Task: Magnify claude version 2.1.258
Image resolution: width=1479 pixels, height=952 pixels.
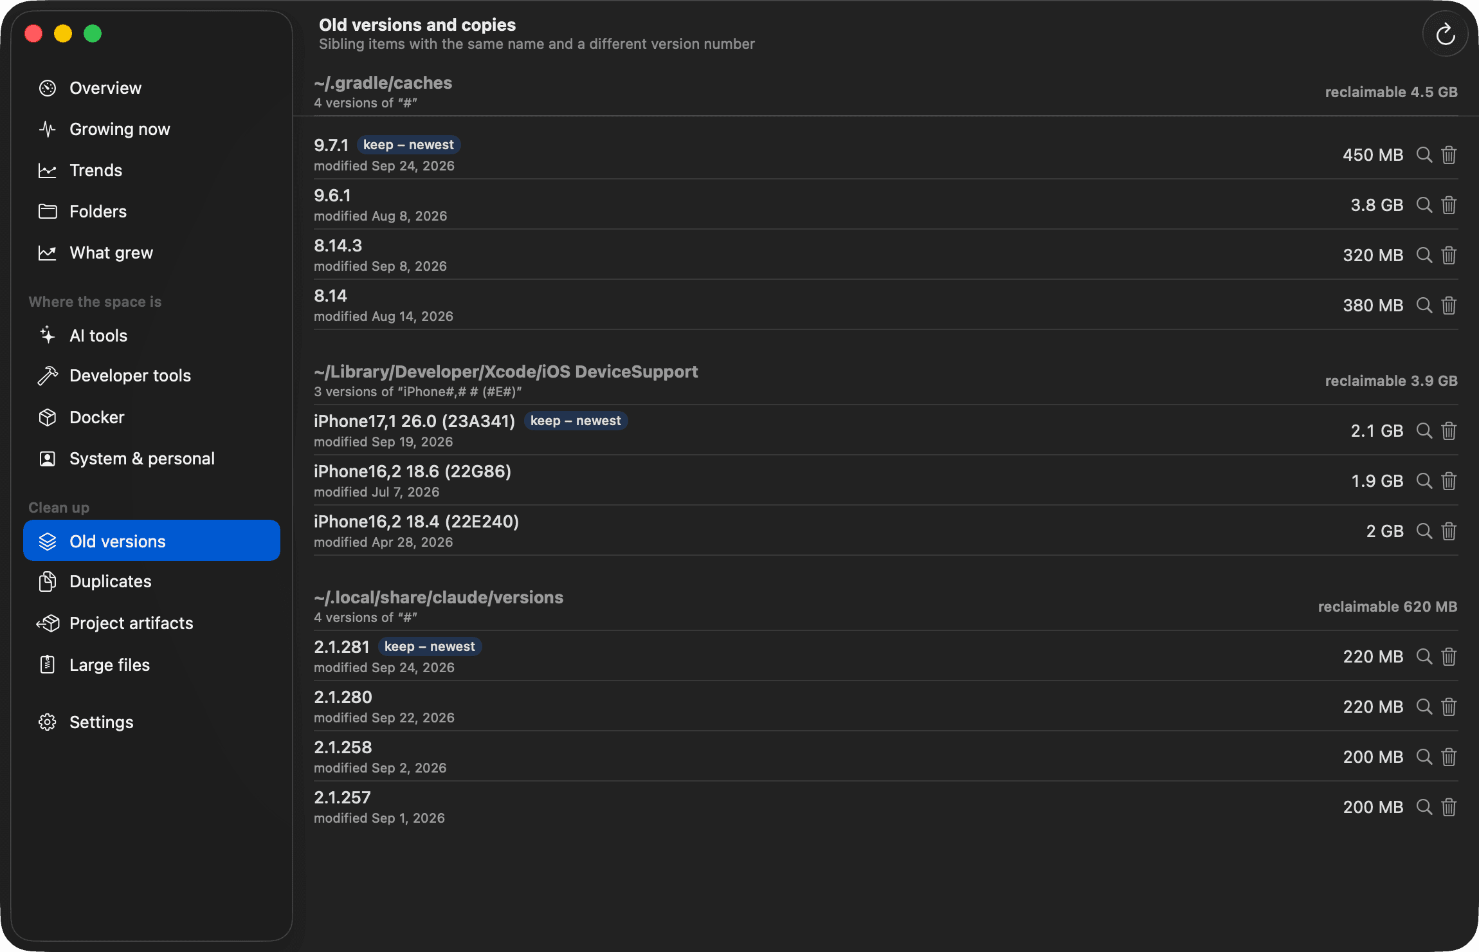Action: tap(1424, 757)
